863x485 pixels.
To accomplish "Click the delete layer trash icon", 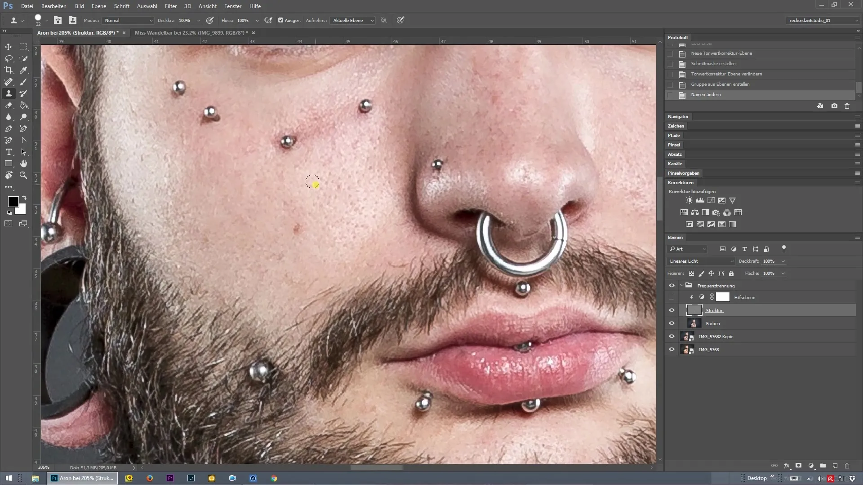I will (x=847, y=466).
